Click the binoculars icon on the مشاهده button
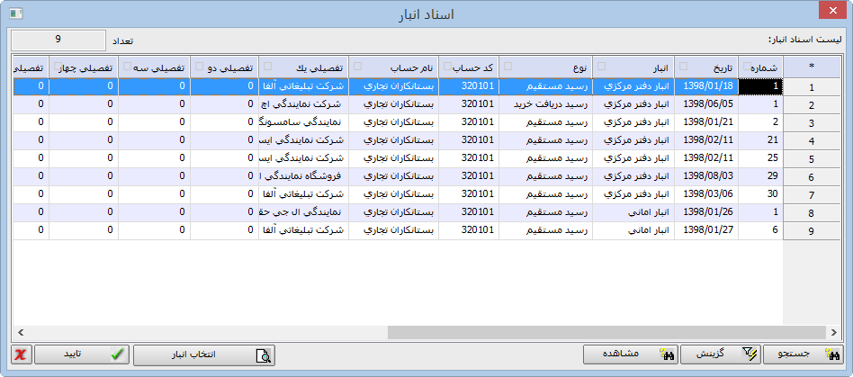This screenshot has width=853, height=377. point(667,355)
